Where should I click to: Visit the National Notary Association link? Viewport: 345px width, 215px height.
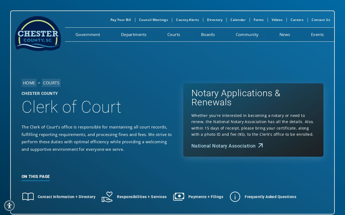tap(223, 146)
